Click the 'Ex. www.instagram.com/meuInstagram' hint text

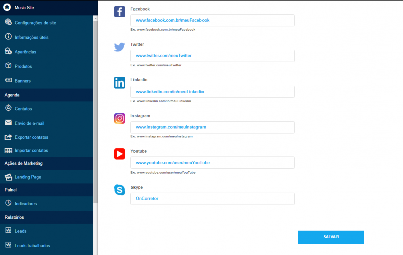[162, 136]
